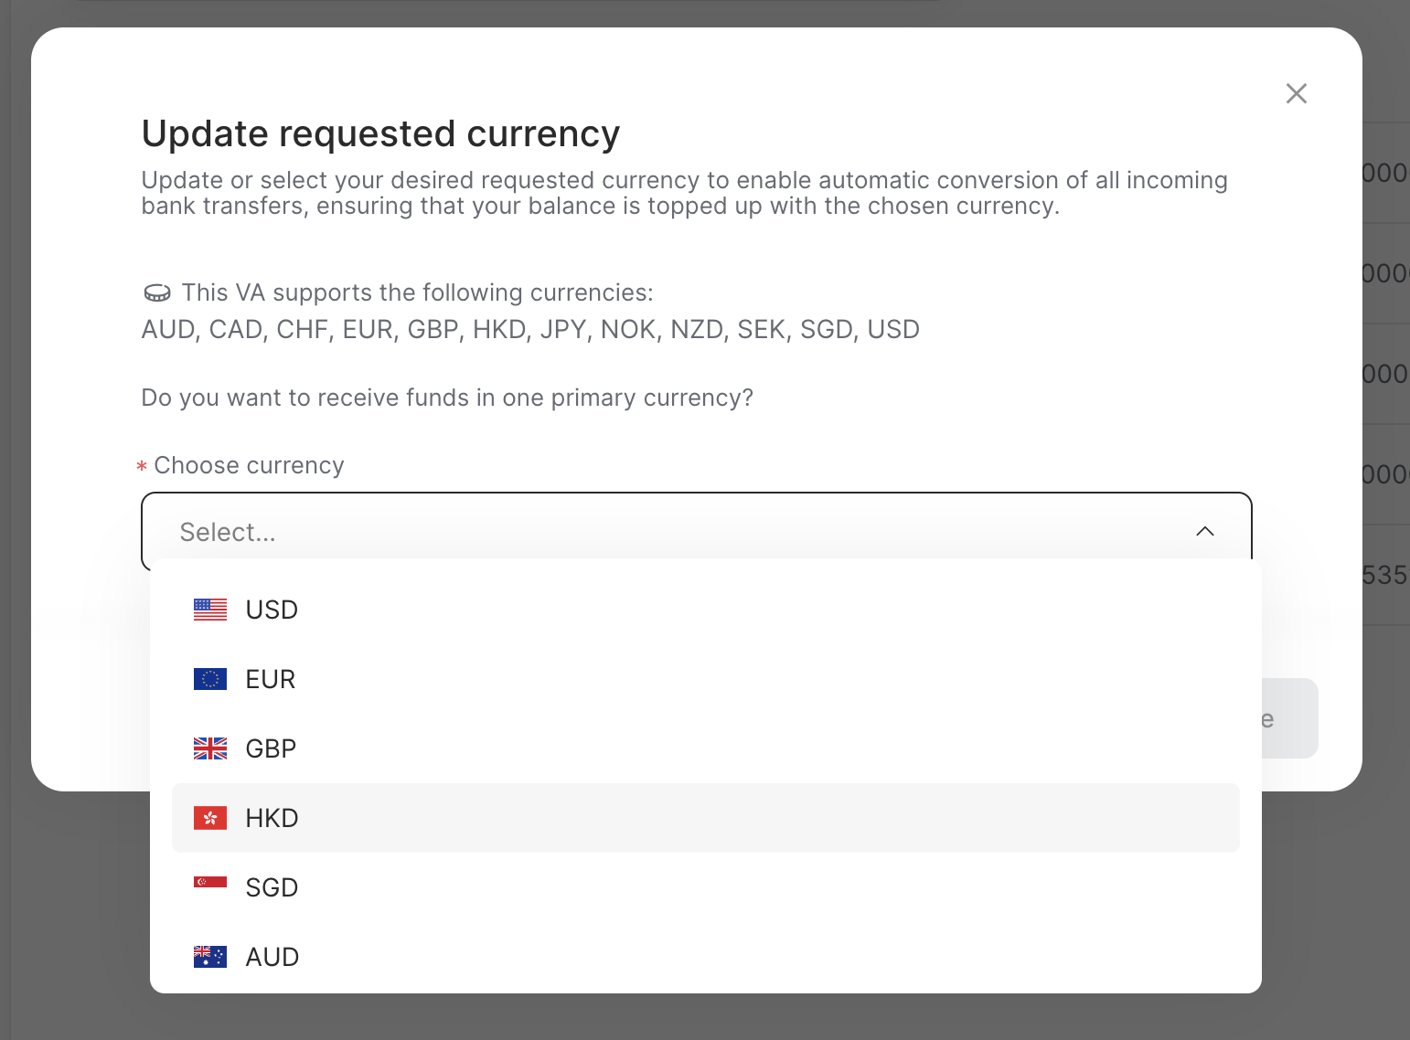
Task: Choose SGD as the requested currency
Action: [x=271, y=886]
